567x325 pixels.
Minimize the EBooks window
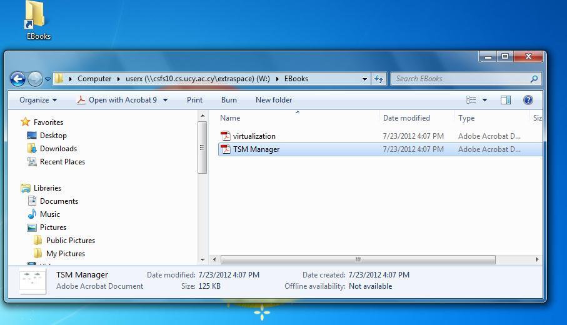pyautogui.click(x=488, y=57)
